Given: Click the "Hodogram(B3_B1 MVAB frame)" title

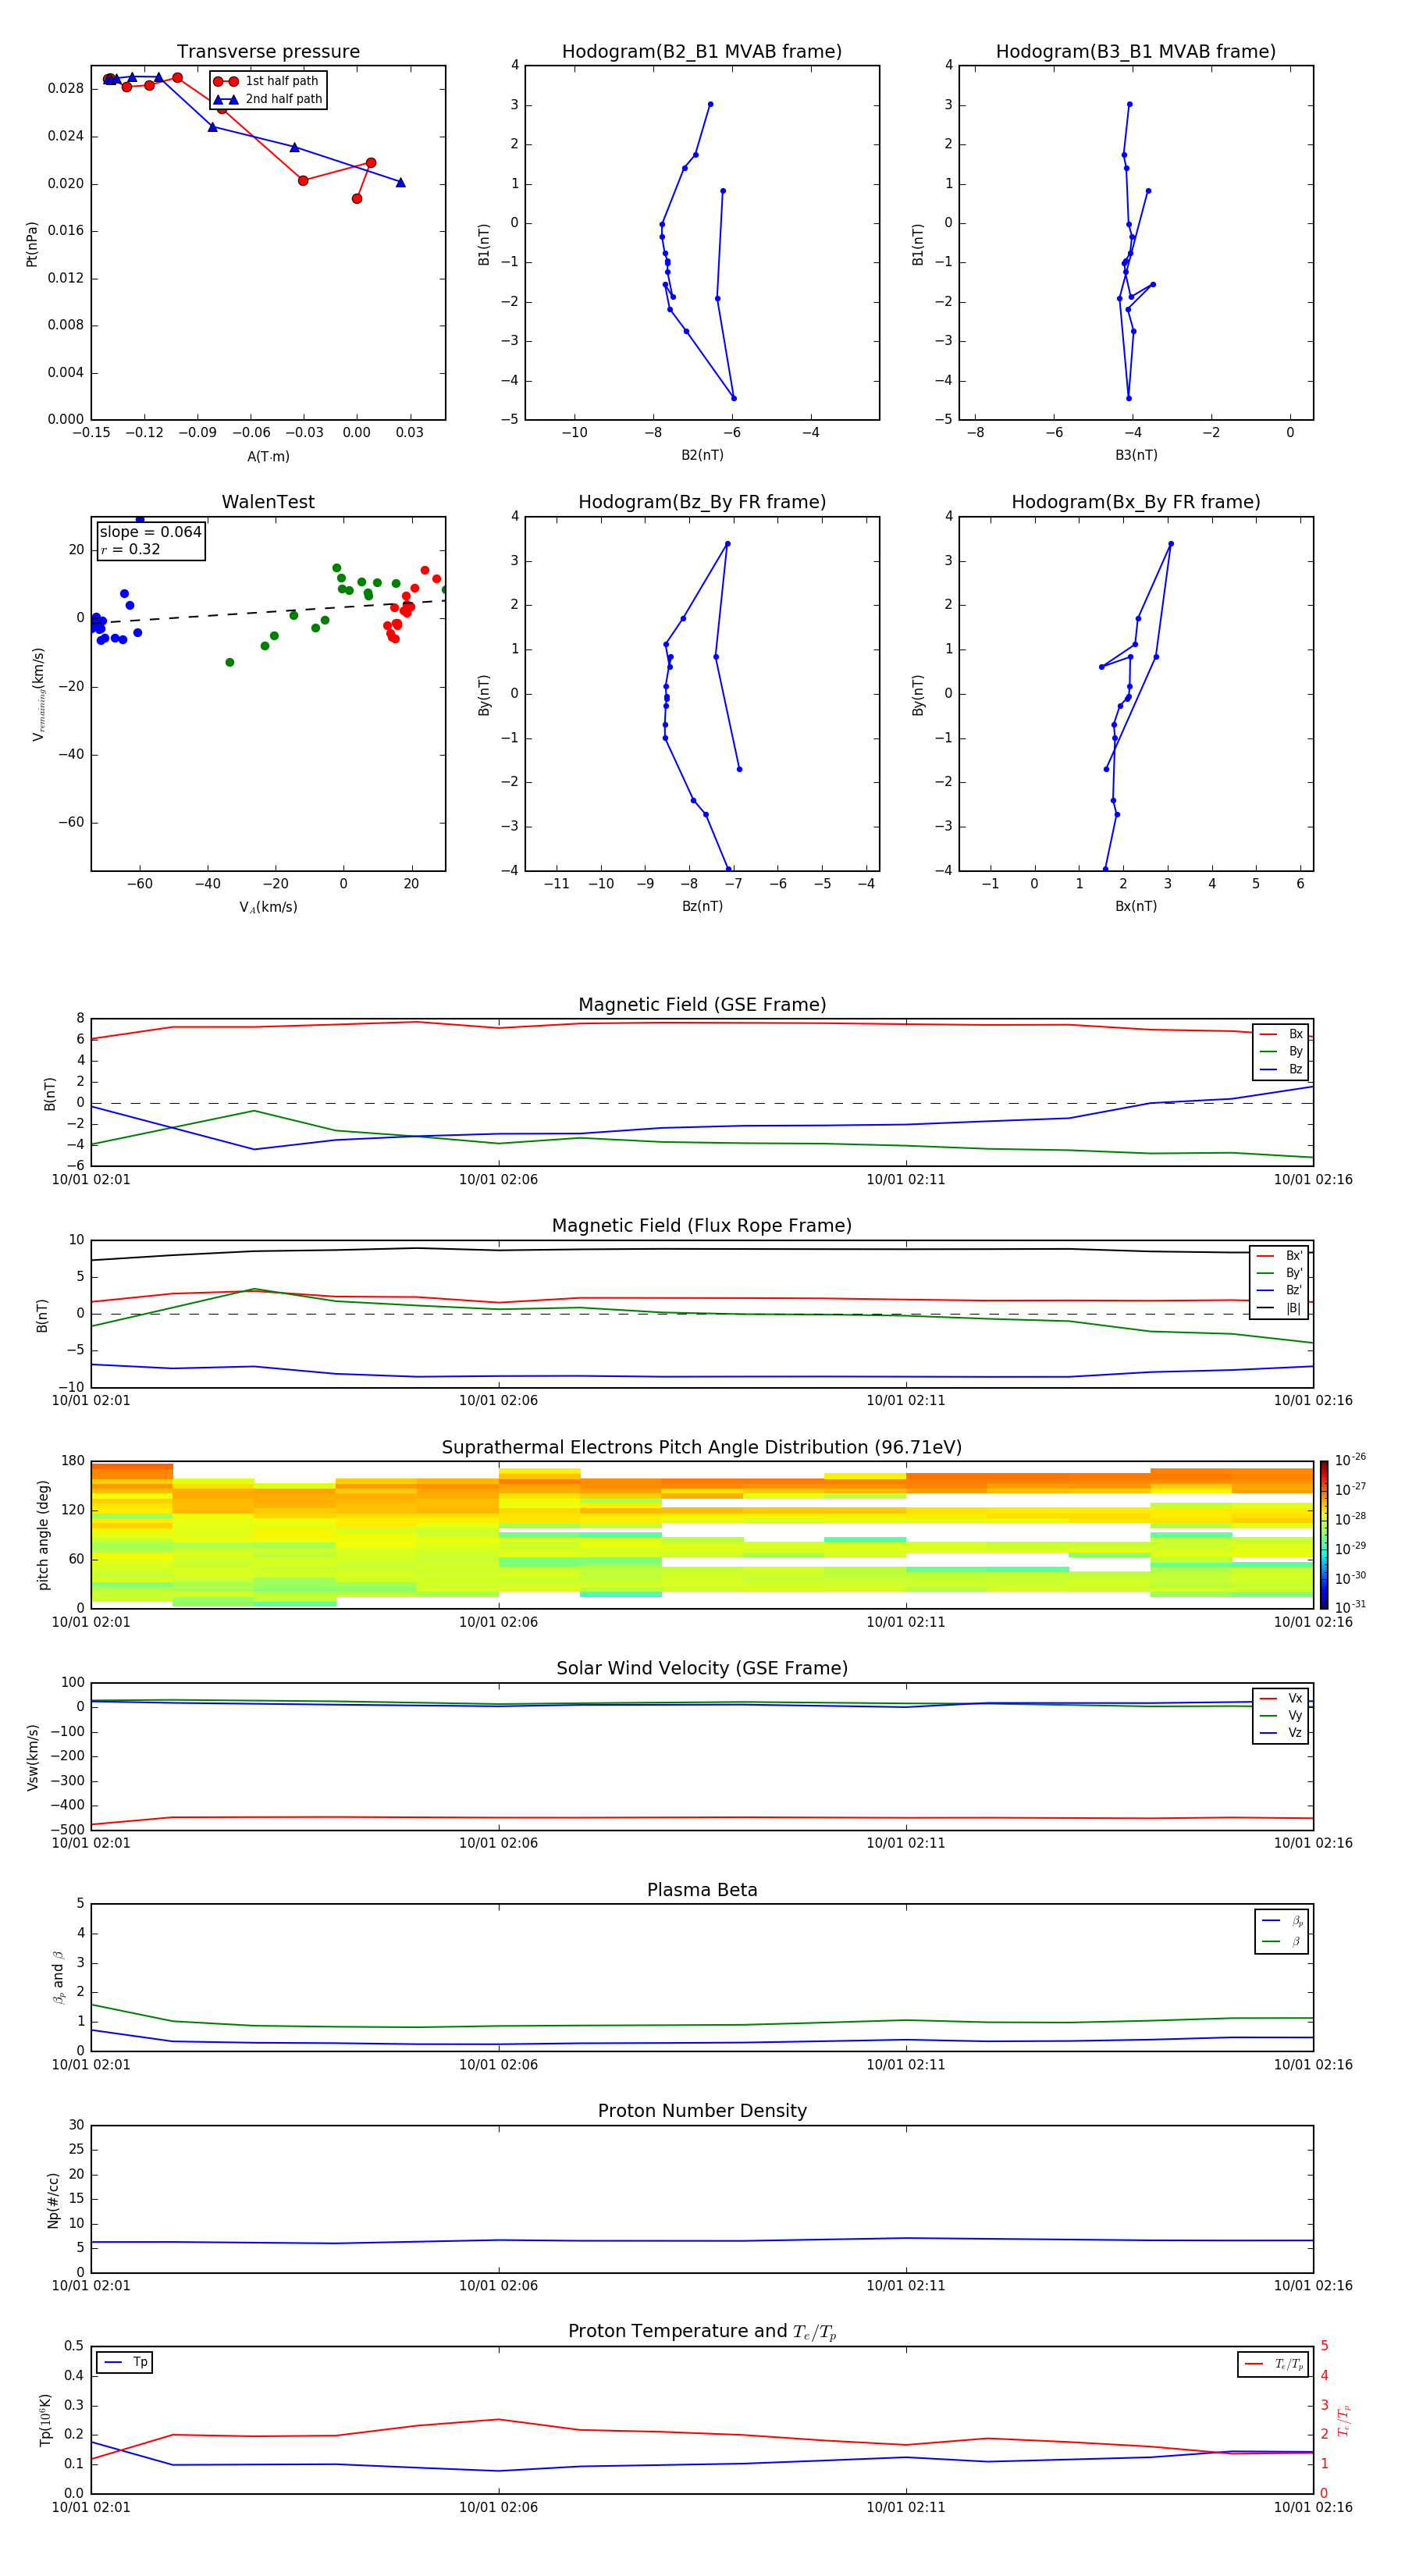Looking at the screenshot, I should pos(1136,51).
